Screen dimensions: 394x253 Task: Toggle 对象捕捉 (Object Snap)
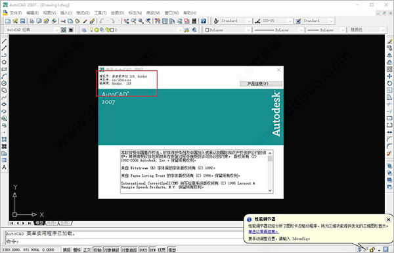112,250
